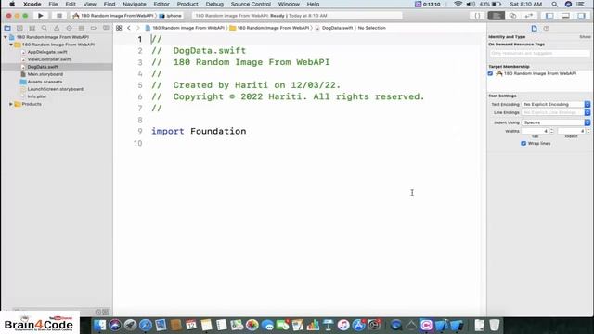Image resolution: width=594 pixels, height=334 pixels.
Task: Open the Breakpoint navigator icon
Action: 94,28
